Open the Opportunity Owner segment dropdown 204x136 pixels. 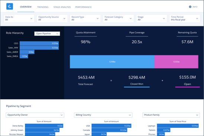pos(35,115)
